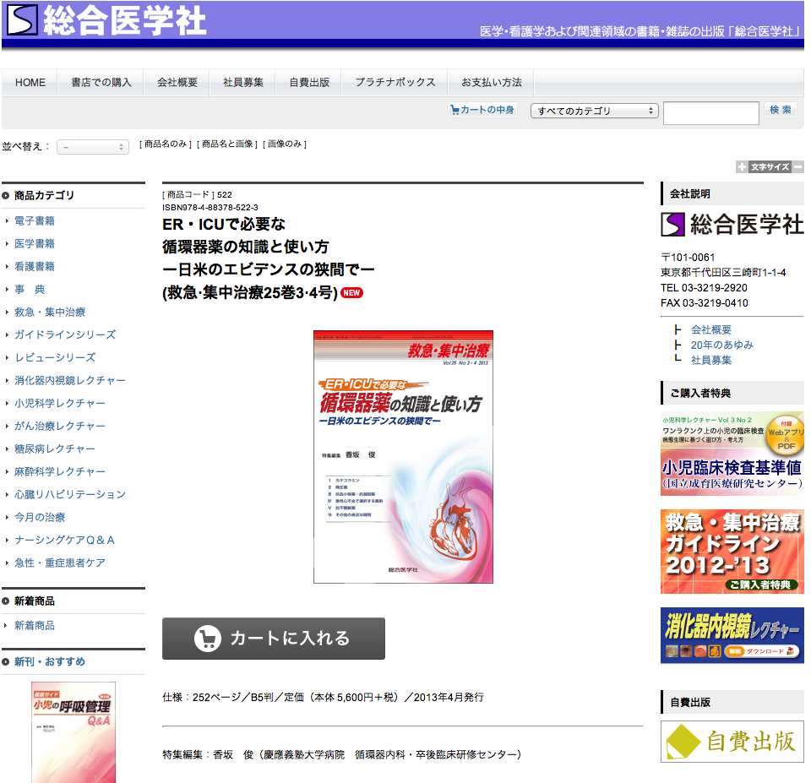Open the 心臓リハビリテーション category

70,494
